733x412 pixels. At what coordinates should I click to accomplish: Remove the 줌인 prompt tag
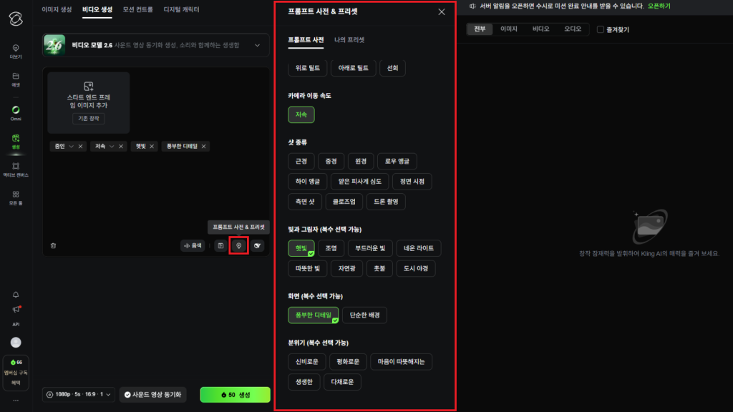80,146
